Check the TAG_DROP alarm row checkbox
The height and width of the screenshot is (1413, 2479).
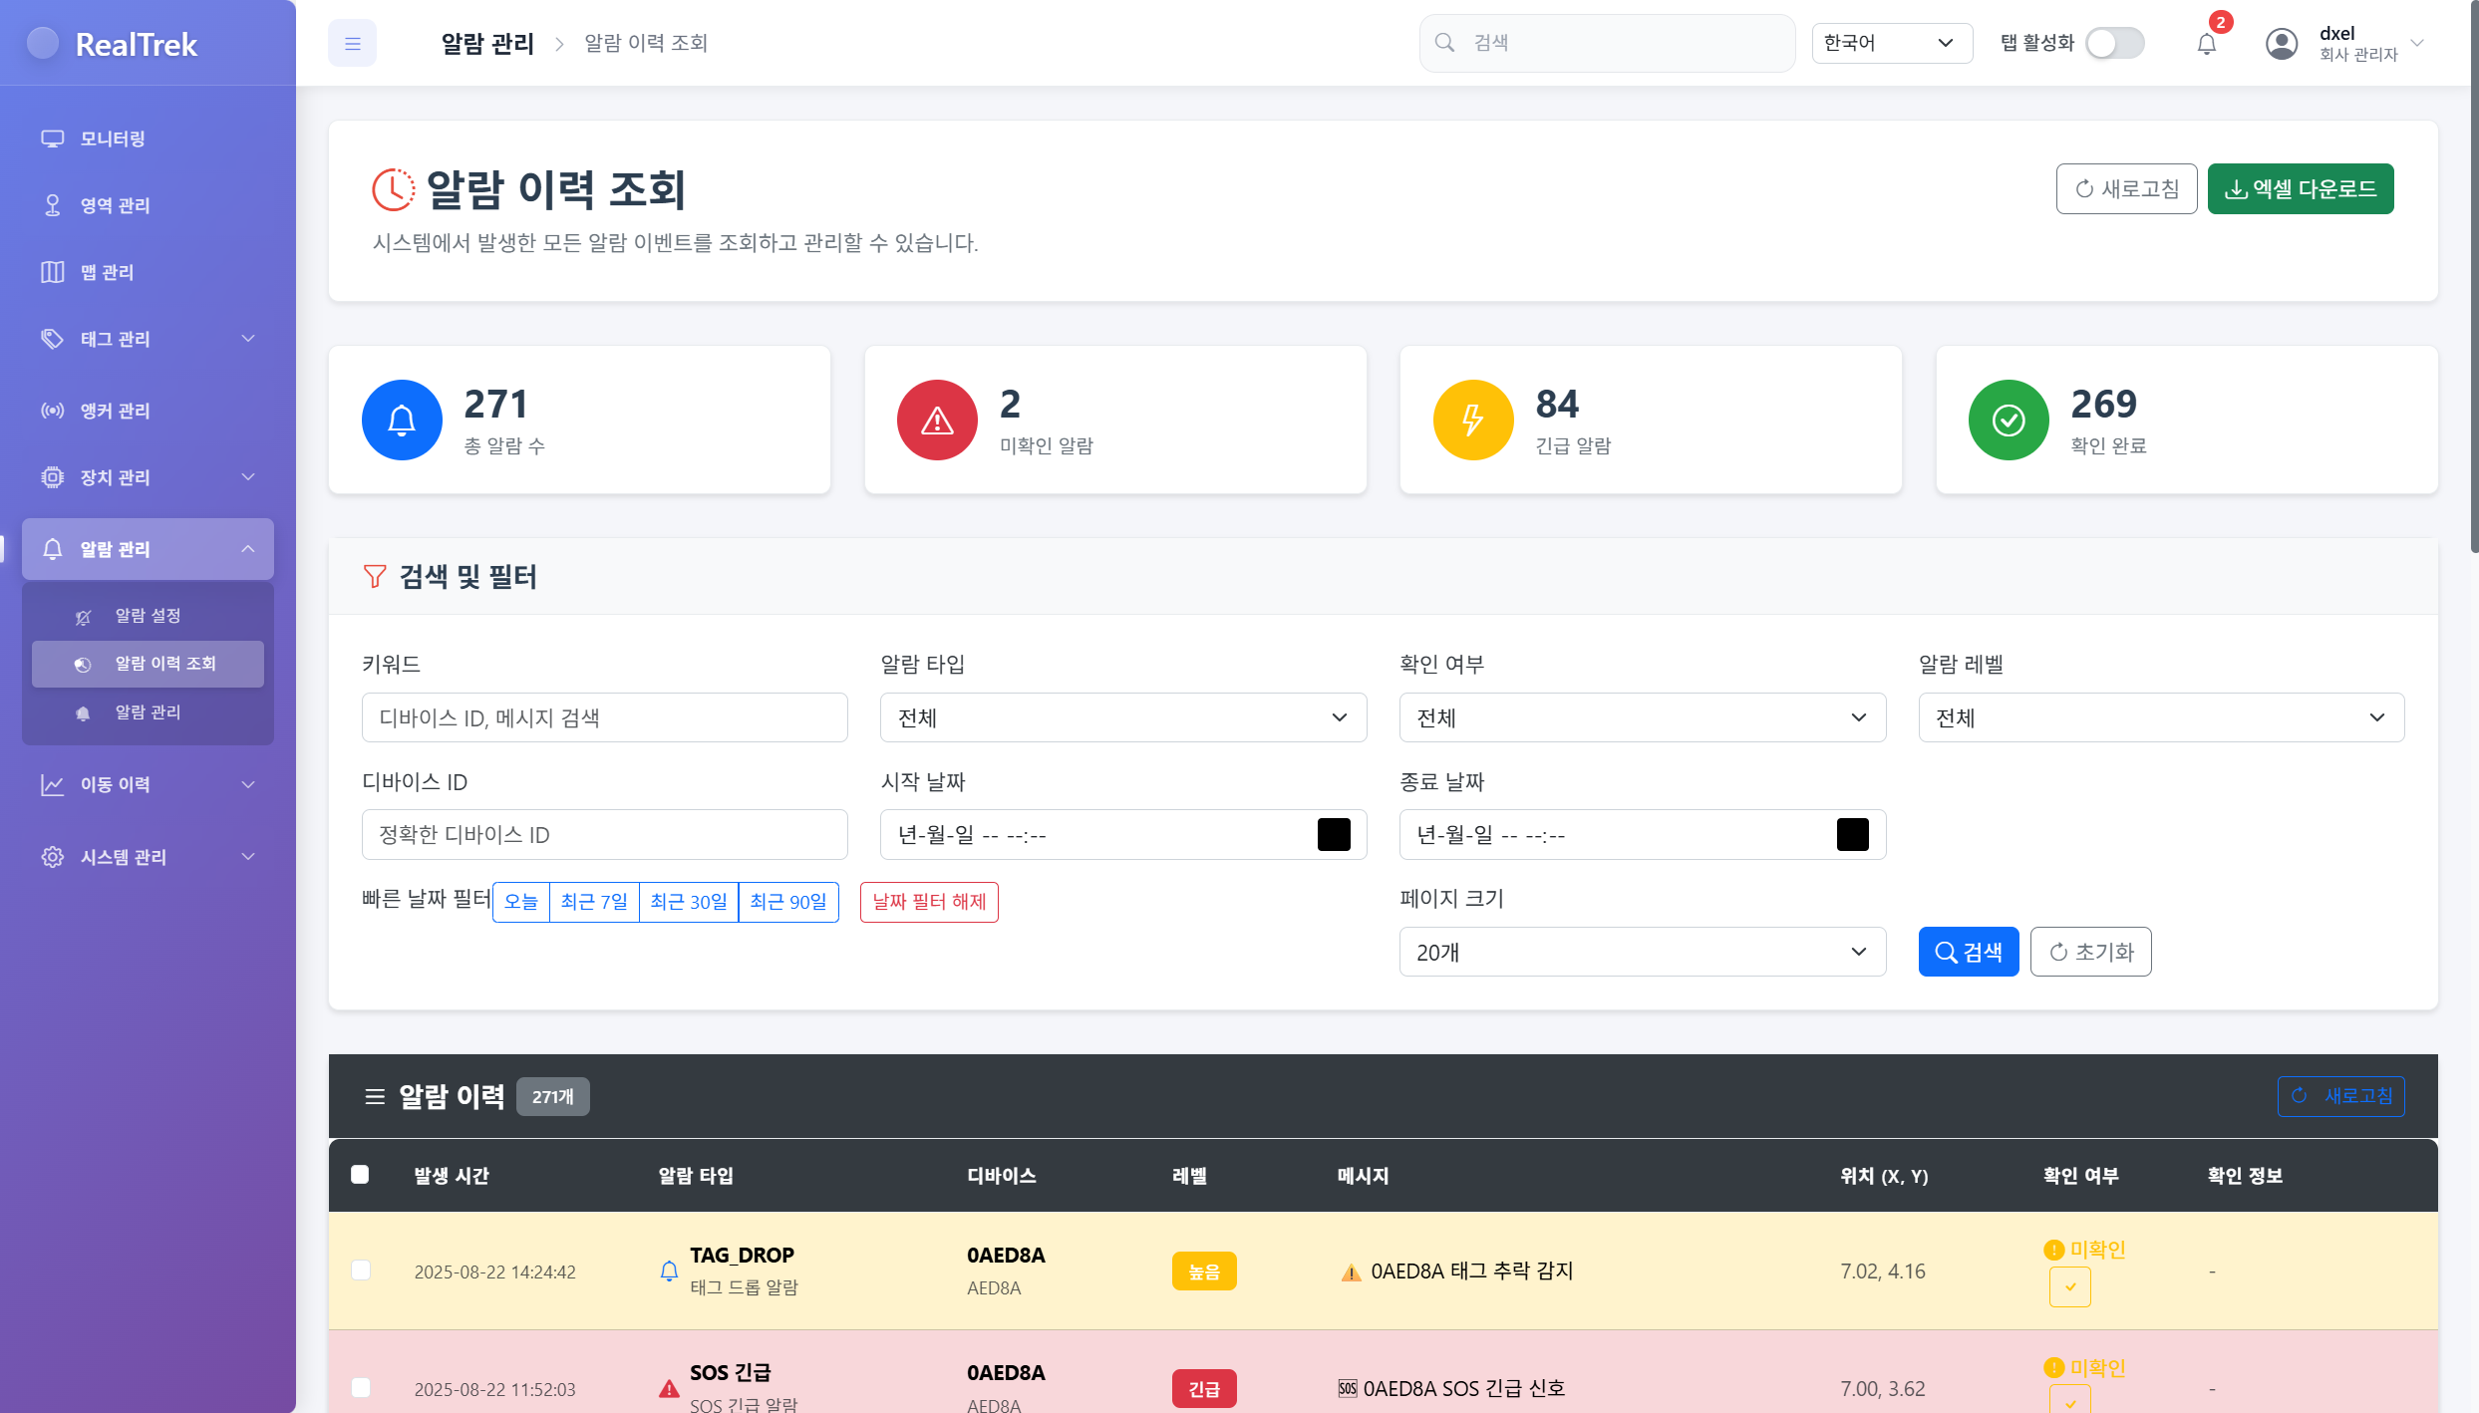pyautogui.click(x=361, y=1271)
